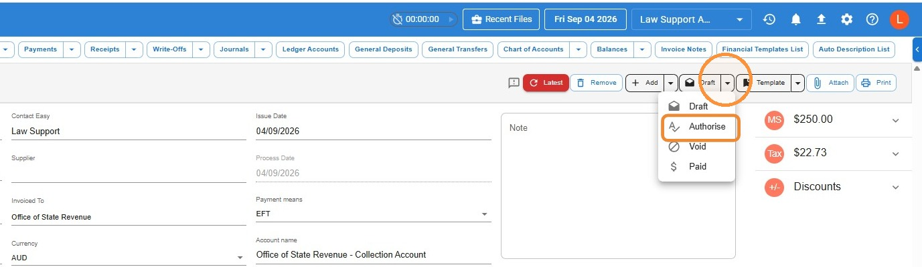Viewport: 922px width, 267px height.
Task: Open the Journals tab
Action: click(234, 49)
